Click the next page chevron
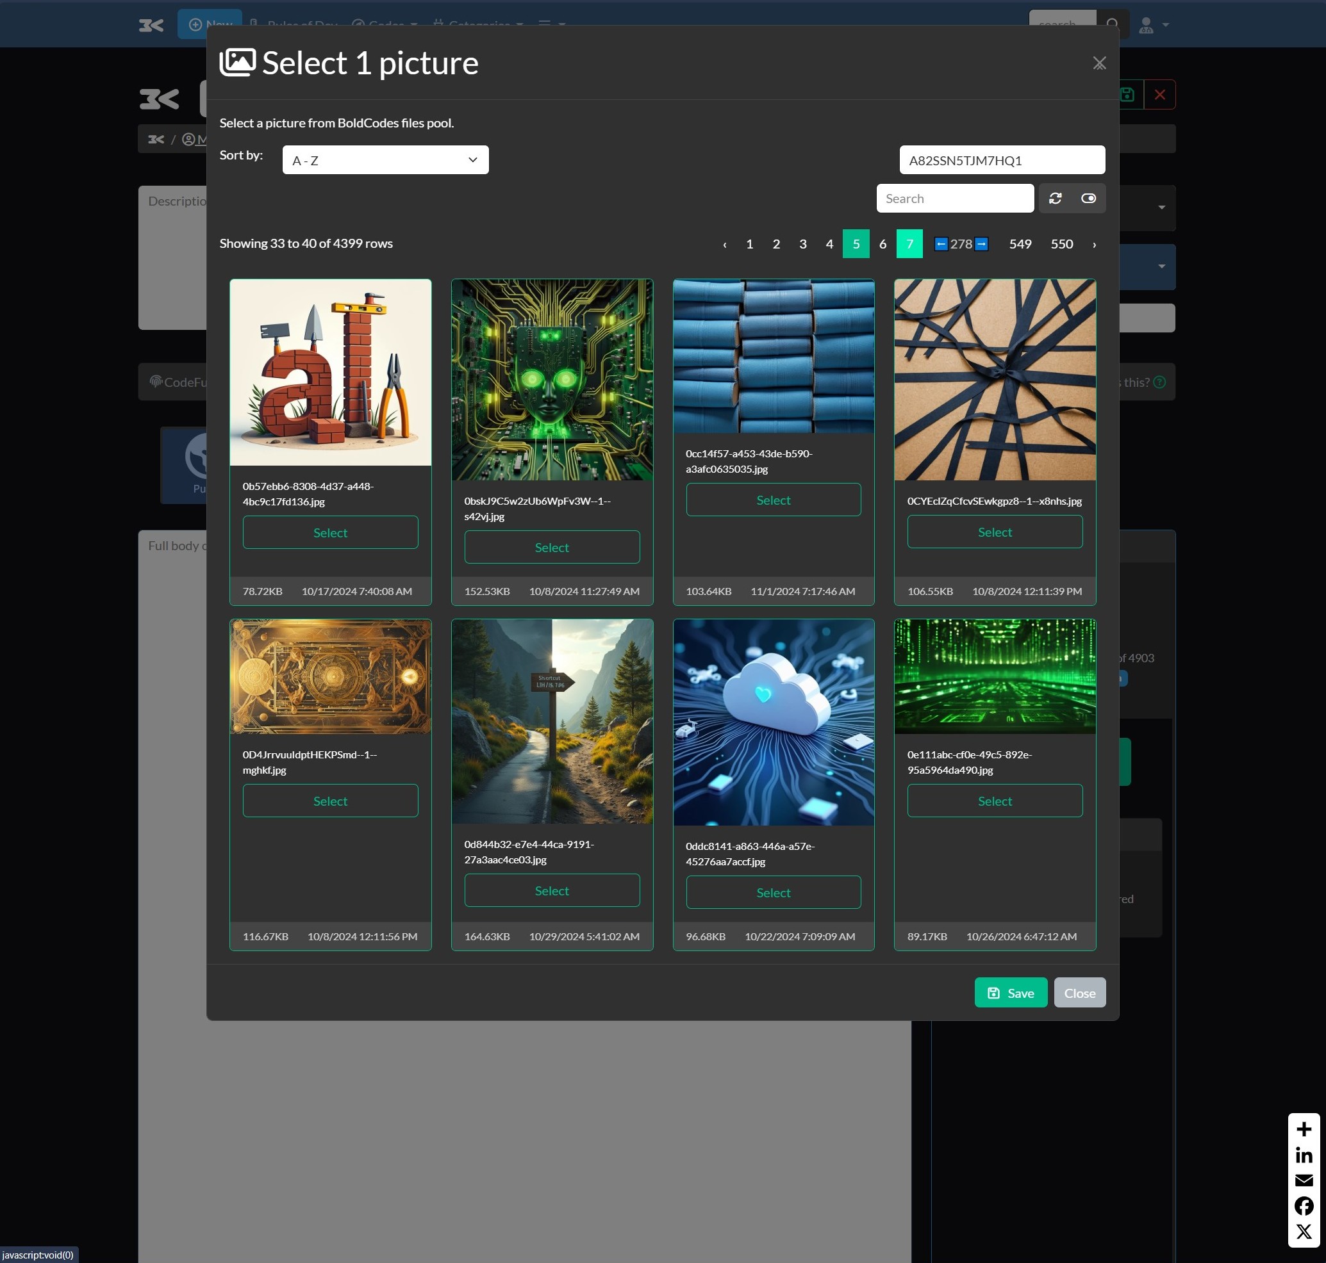Image resolution: width=1326 pixels, height=1263 pixels. click(x=1093, y=245)
